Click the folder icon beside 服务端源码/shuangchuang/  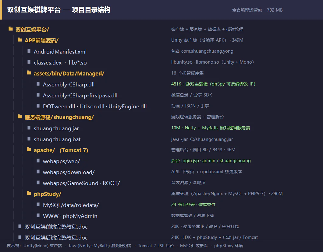pyautogui.click(x=20, y=117)
